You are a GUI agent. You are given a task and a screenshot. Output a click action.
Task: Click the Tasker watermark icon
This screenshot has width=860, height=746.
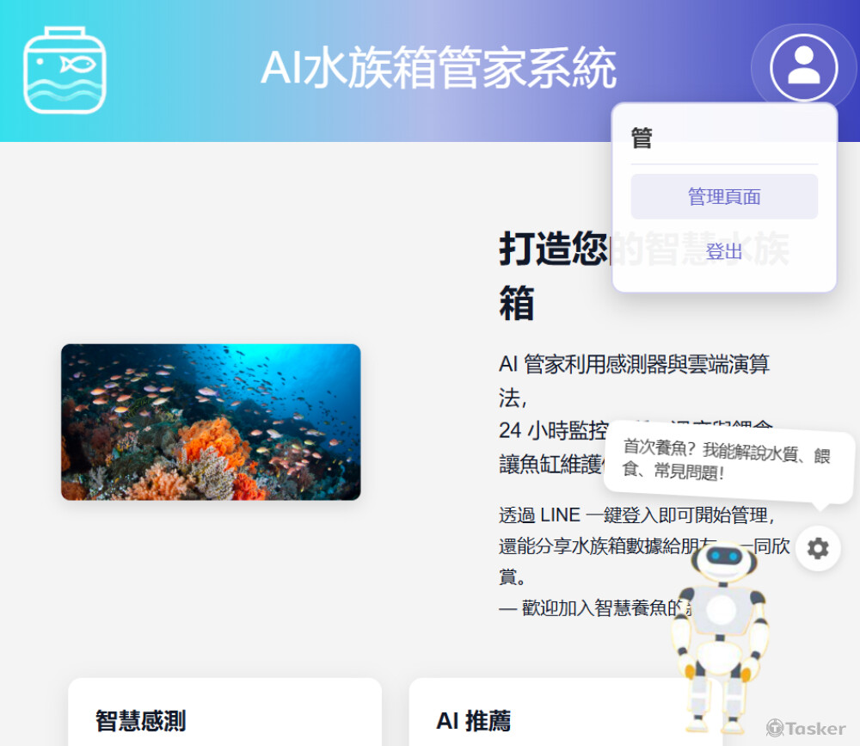[x=777, y=727]
